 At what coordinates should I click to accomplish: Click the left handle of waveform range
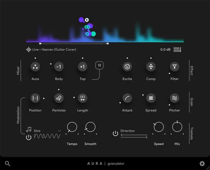[x=40, y=44]
